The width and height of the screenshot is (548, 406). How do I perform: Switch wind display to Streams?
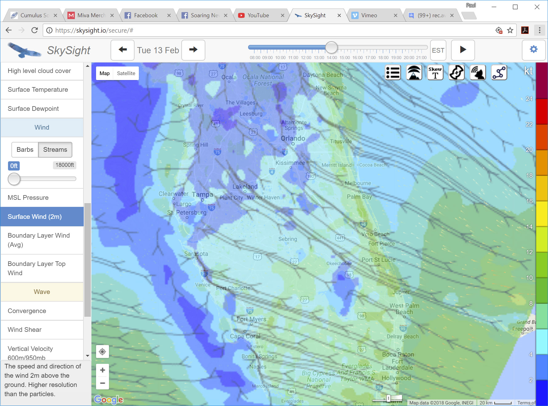click(x=55, y=150)
